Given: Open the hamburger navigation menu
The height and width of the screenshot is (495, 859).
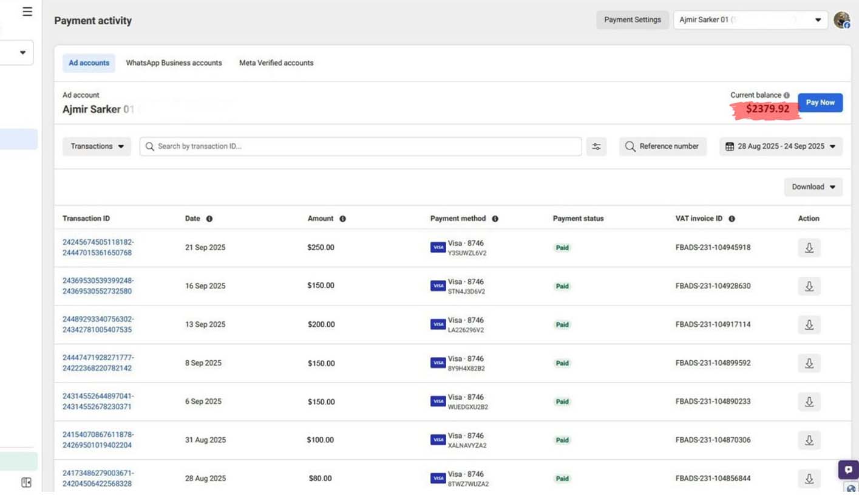Looking at the screenshot, I should [x=27, y=12].
